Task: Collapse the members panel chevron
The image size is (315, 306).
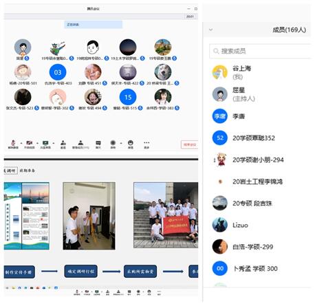Action: (x=211, y=30)
